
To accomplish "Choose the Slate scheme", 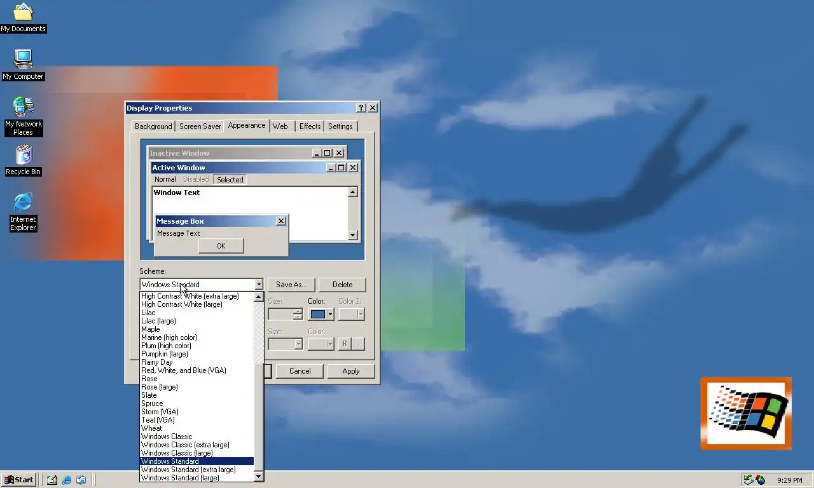I will click(x=197, y=395).
